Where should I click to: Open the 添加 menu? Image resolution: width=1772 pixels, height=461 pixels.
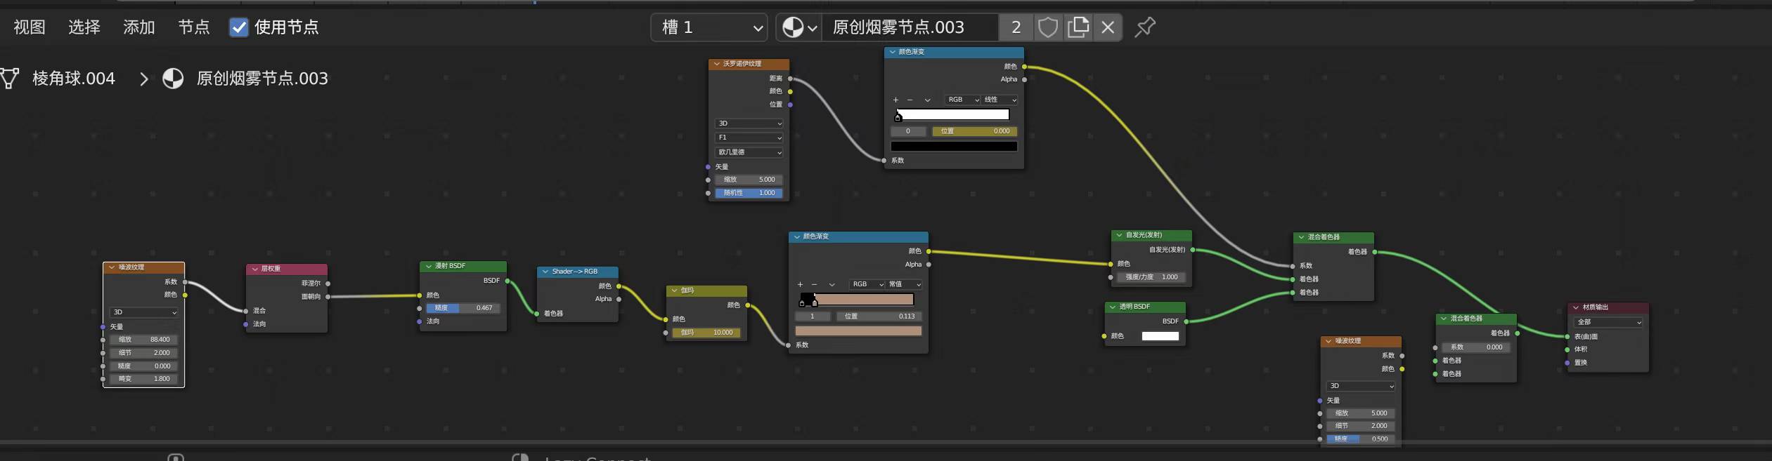(x=139, y=27)
